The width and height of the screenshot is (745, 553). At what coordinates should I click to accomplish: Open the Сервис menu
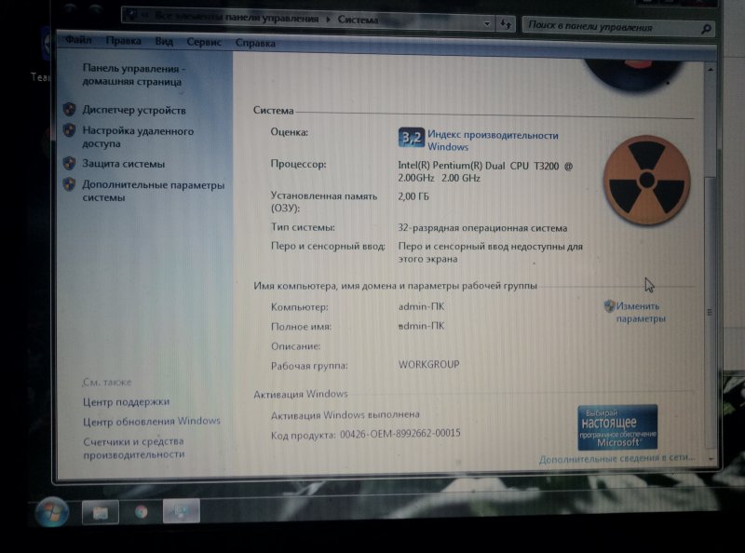(x=204, y=42)
